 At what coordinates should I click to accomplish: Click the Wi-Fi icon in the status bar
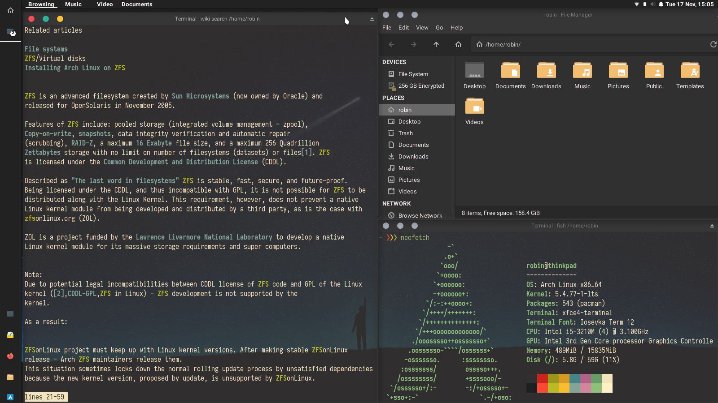[636, 4]
